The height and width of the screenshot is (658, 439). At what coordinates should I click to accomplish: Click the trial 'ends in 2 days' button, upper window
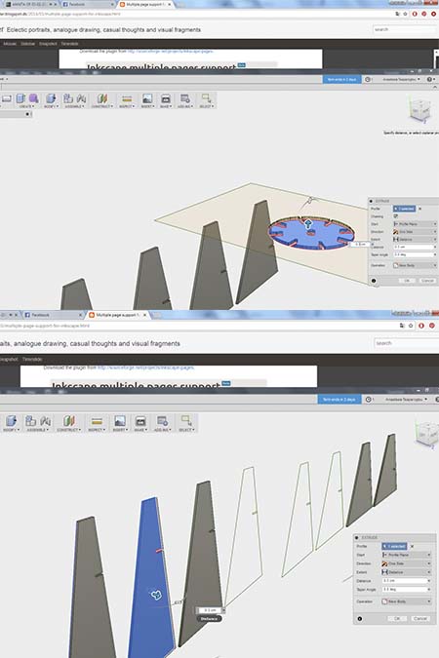(x=342, y=79)
